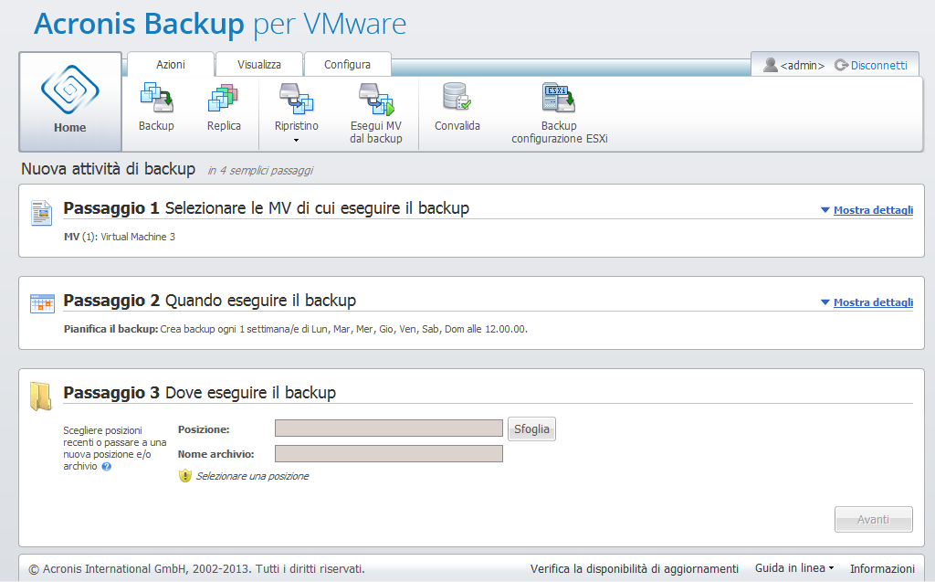Switch to the Visualizza tab
Screen dimensions: 935x582
pyautogui.click(x=259, y=65)
